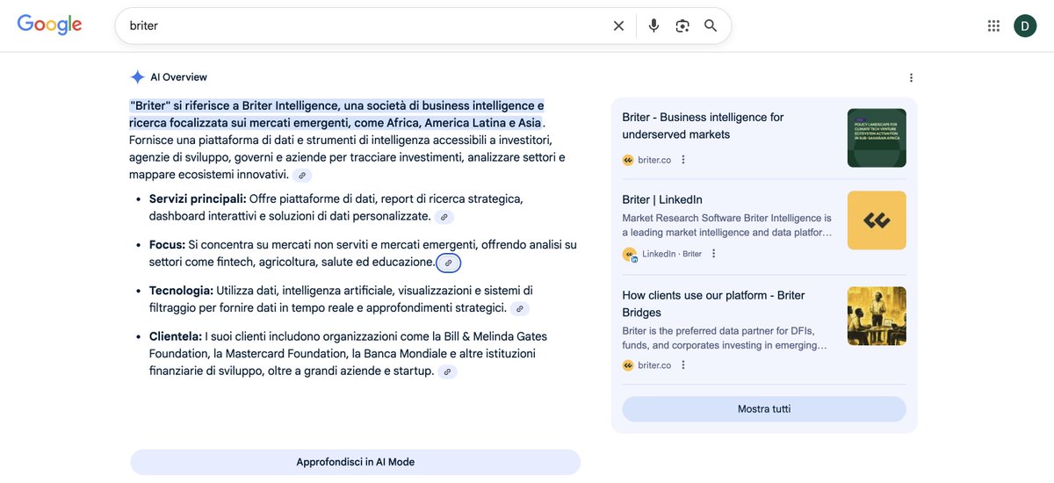
Task: Open source link after 'ecosistemi innovativi'
Action: coord(302,176)
